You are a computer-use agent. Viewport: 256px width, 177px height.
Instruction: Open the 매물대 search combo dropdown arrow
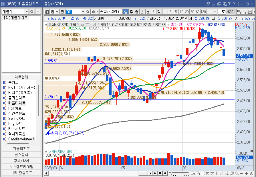tap(27, 12)
